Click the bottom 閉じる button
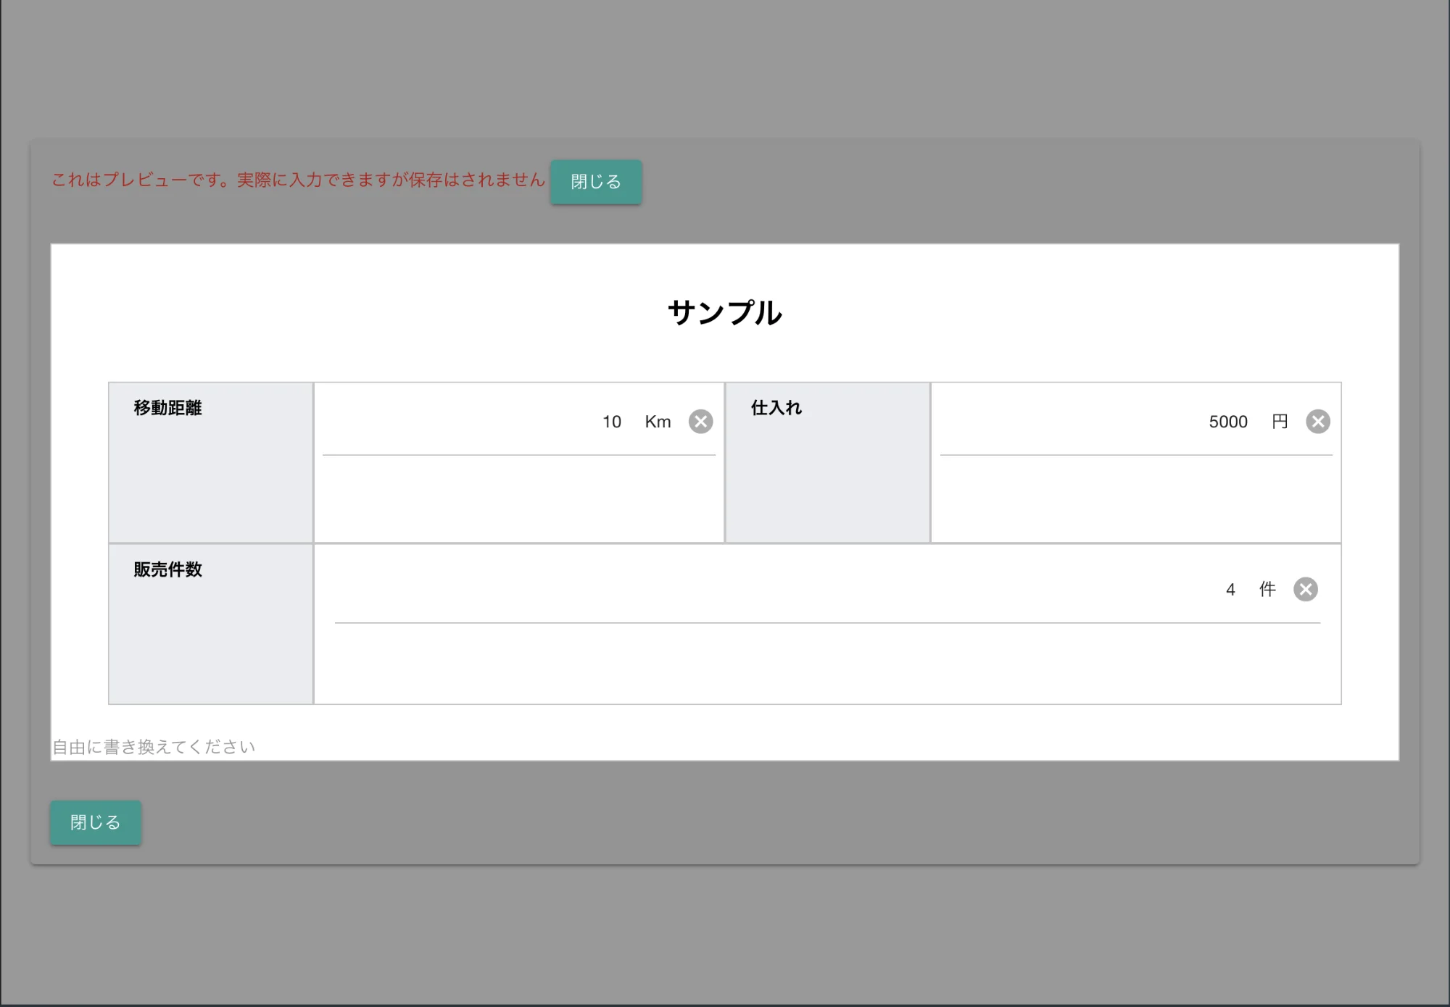 95,822
